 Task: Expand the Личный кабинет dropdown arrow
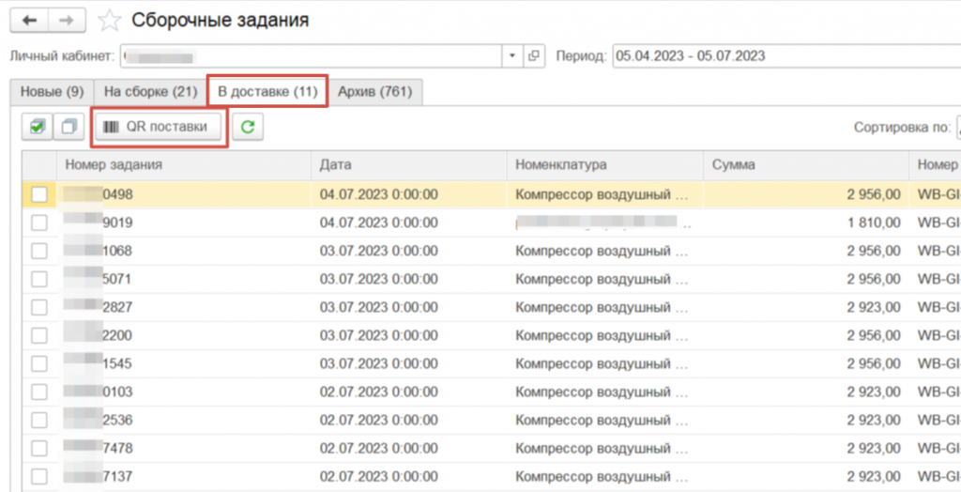pyautogui.click(x=511, y=55)
